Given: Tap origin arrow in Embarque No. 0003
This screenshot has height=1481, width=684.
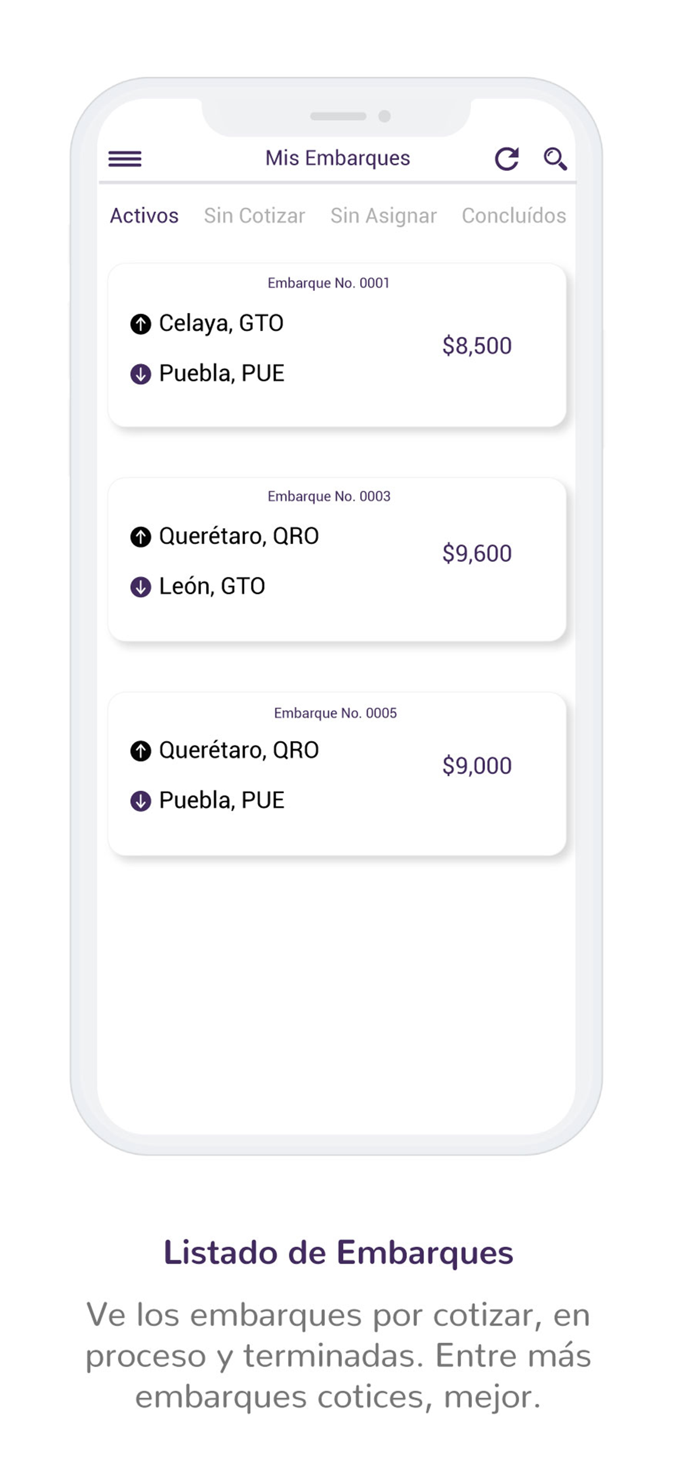Looking at the screenshot, I should (140, 537).
